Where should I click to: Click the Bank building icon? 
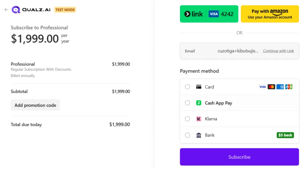coord(199,135)
